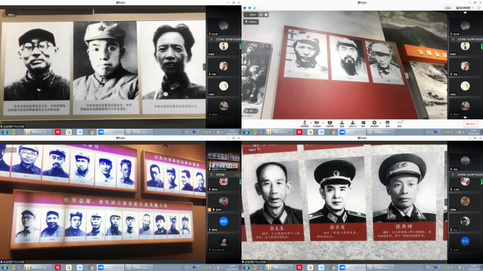Open Invite from the meeting toolbar

(342, 123)
